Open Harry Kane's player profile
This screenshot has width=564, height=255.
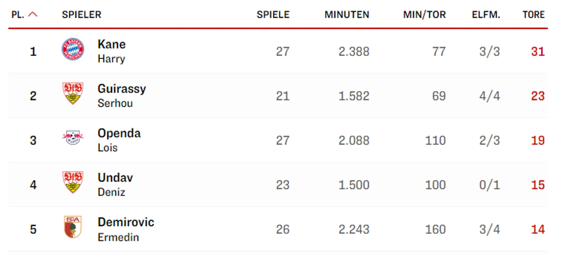pyautogui.click(x=112, y=51)
